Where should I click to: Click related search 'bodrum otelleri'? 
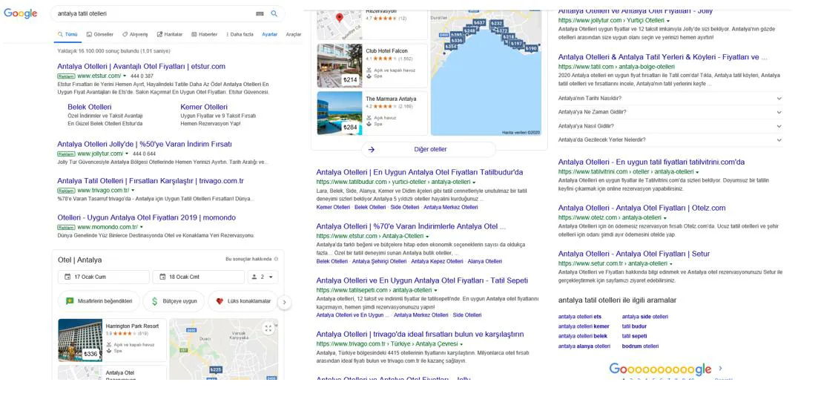pos(640,346)
